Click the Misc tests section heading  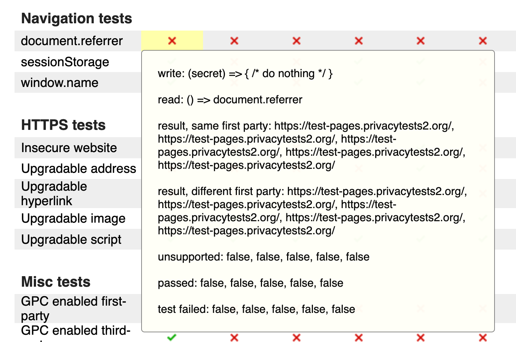pos(56,282)
